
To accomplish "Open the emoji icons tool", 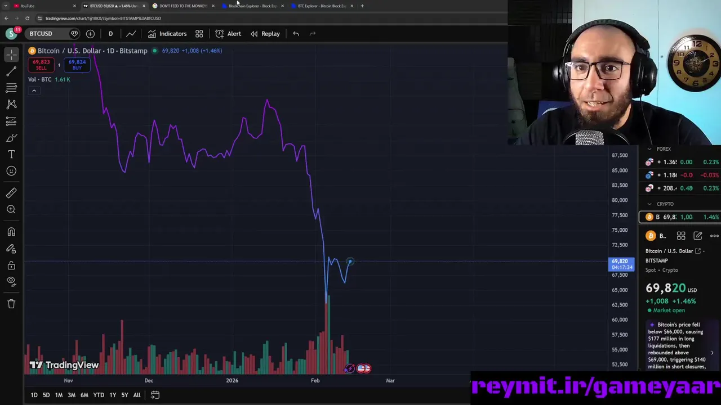I will pyautogui.click(x=11, y=171).
